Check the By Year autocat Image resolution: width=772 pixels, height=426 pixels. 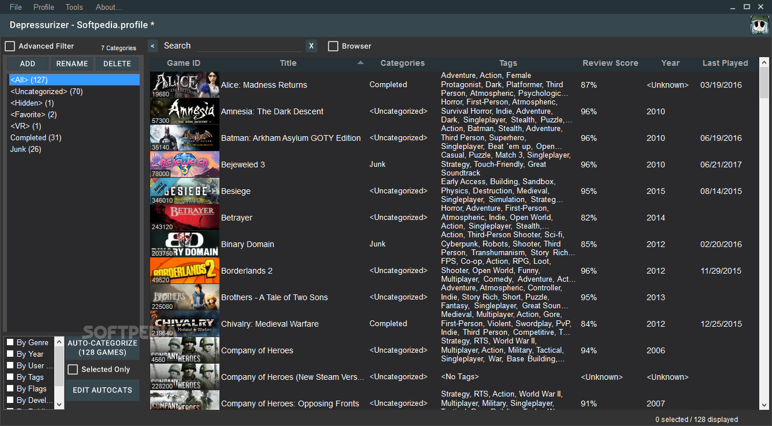(10, 354)
